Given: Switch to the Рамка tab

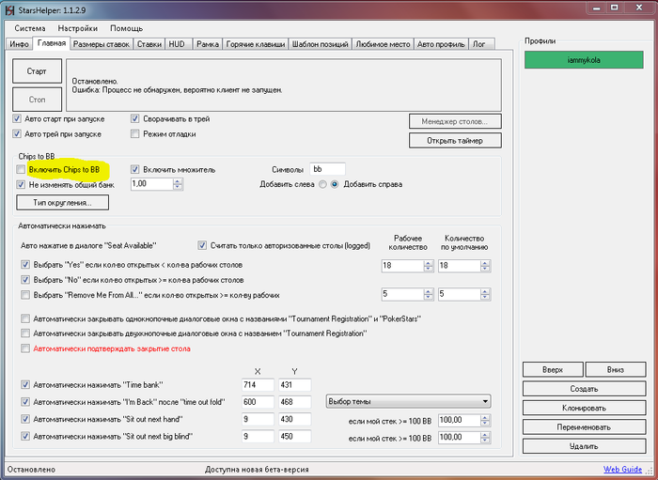Looking at the screenshot, I should pyautogui.click(x=208, y=44).
